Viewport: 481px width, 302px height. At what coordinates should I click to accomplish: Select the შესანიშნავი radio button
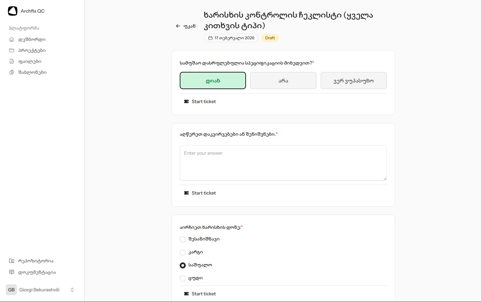183,239
